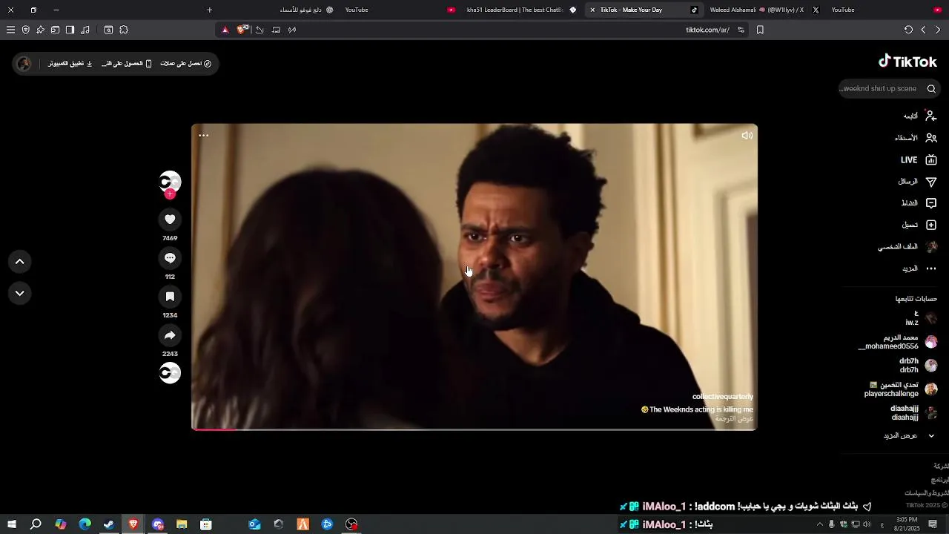The width and height of the screenshot is (949, 534).
Task: Mute the video with speaker icon
Action: pos(747,136)
